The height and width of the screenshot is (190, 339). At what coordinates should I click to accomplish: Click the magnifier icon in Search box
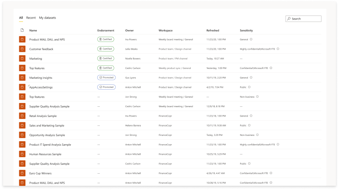click(x=289, y=19)
